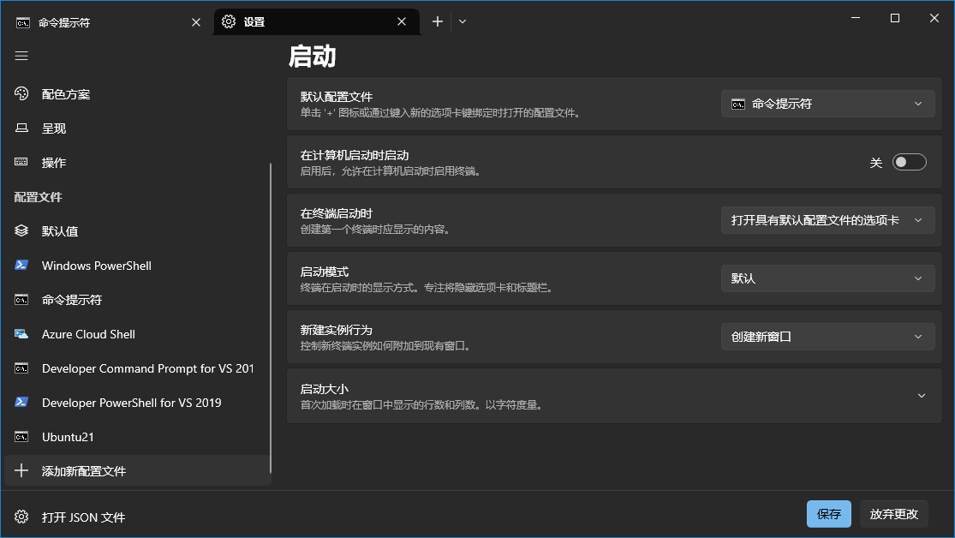Maximize the terminal window

click(895, 18)
